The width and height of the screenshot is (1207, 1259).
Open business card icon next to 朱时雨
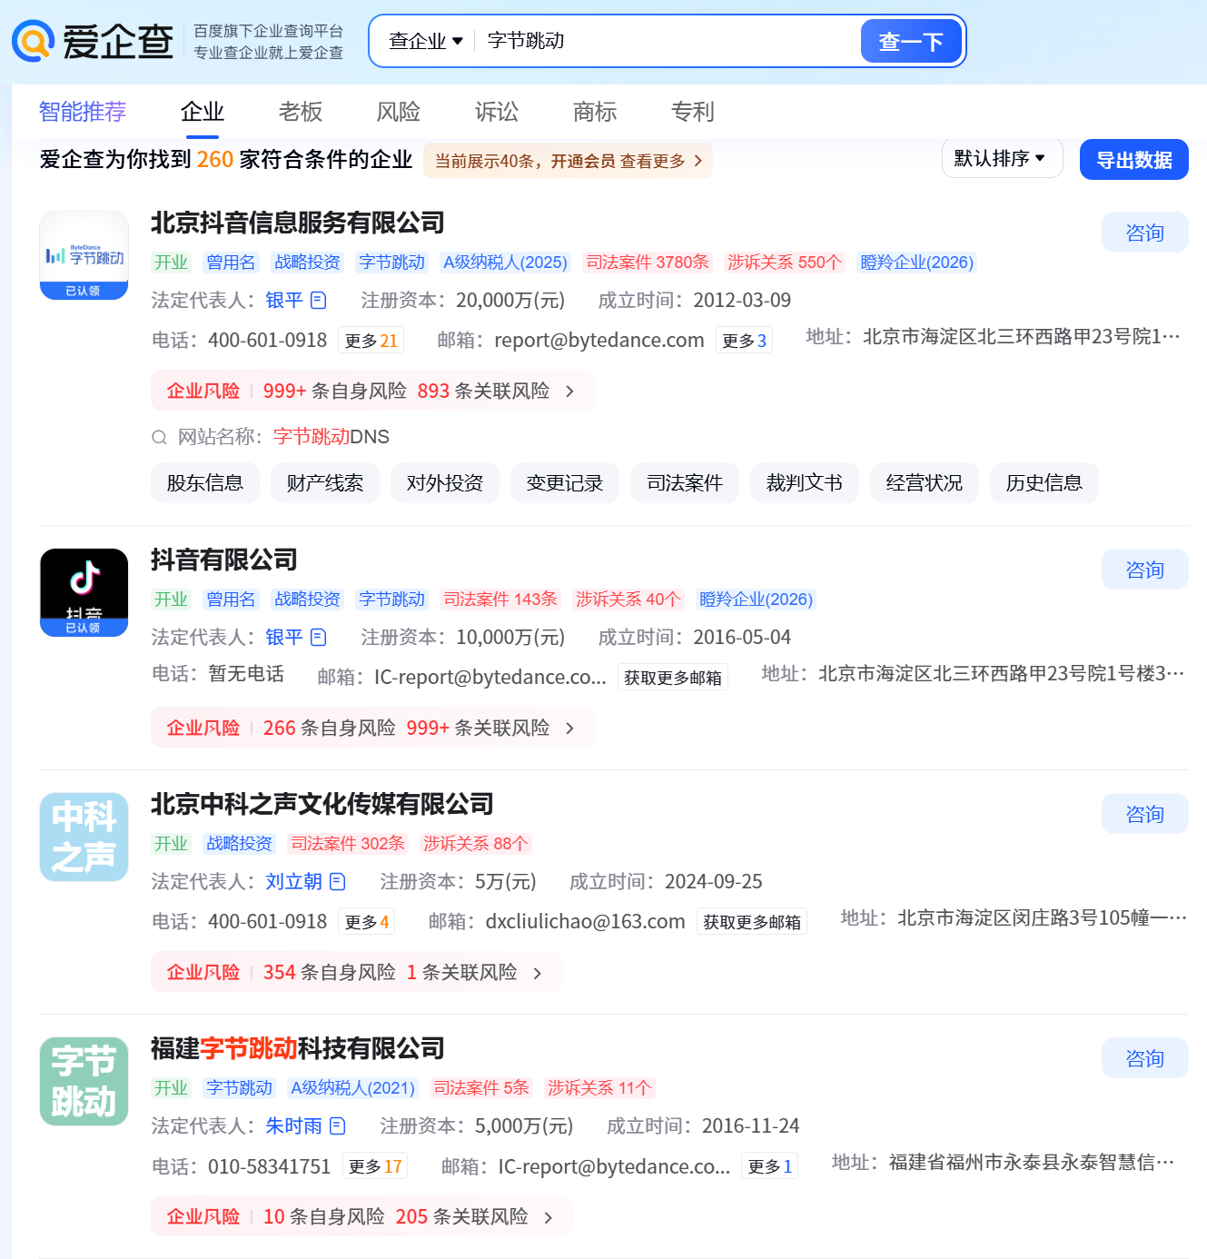pyautogui.click(x=337, y=1125)
